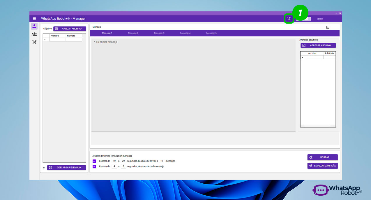Viewport: 371px width, 200px height.
Task: Toggle the wait after each message checkbox
Action: tap(94, 166)
